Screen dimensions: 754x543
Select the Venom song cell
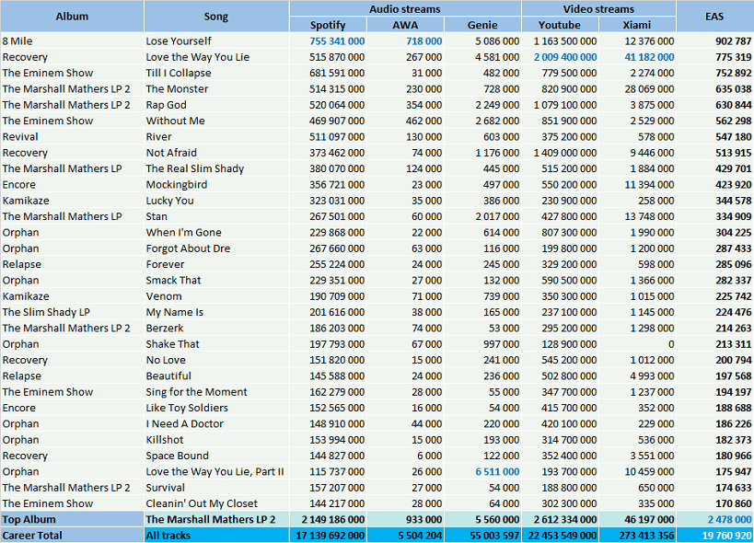216,296
